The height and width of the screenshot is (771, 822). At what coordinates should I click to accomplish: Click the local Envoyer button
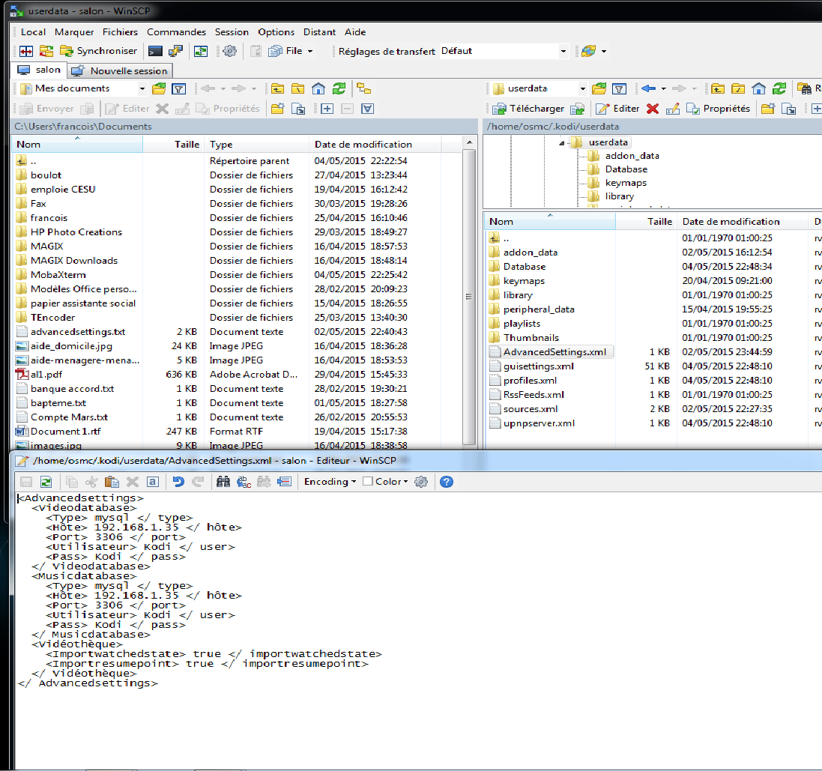tap(46, 109)
